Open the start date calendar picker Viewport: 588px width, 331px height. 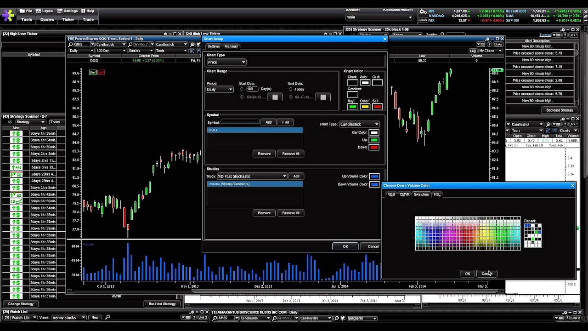pyautogui.click(x=275, y=97)
